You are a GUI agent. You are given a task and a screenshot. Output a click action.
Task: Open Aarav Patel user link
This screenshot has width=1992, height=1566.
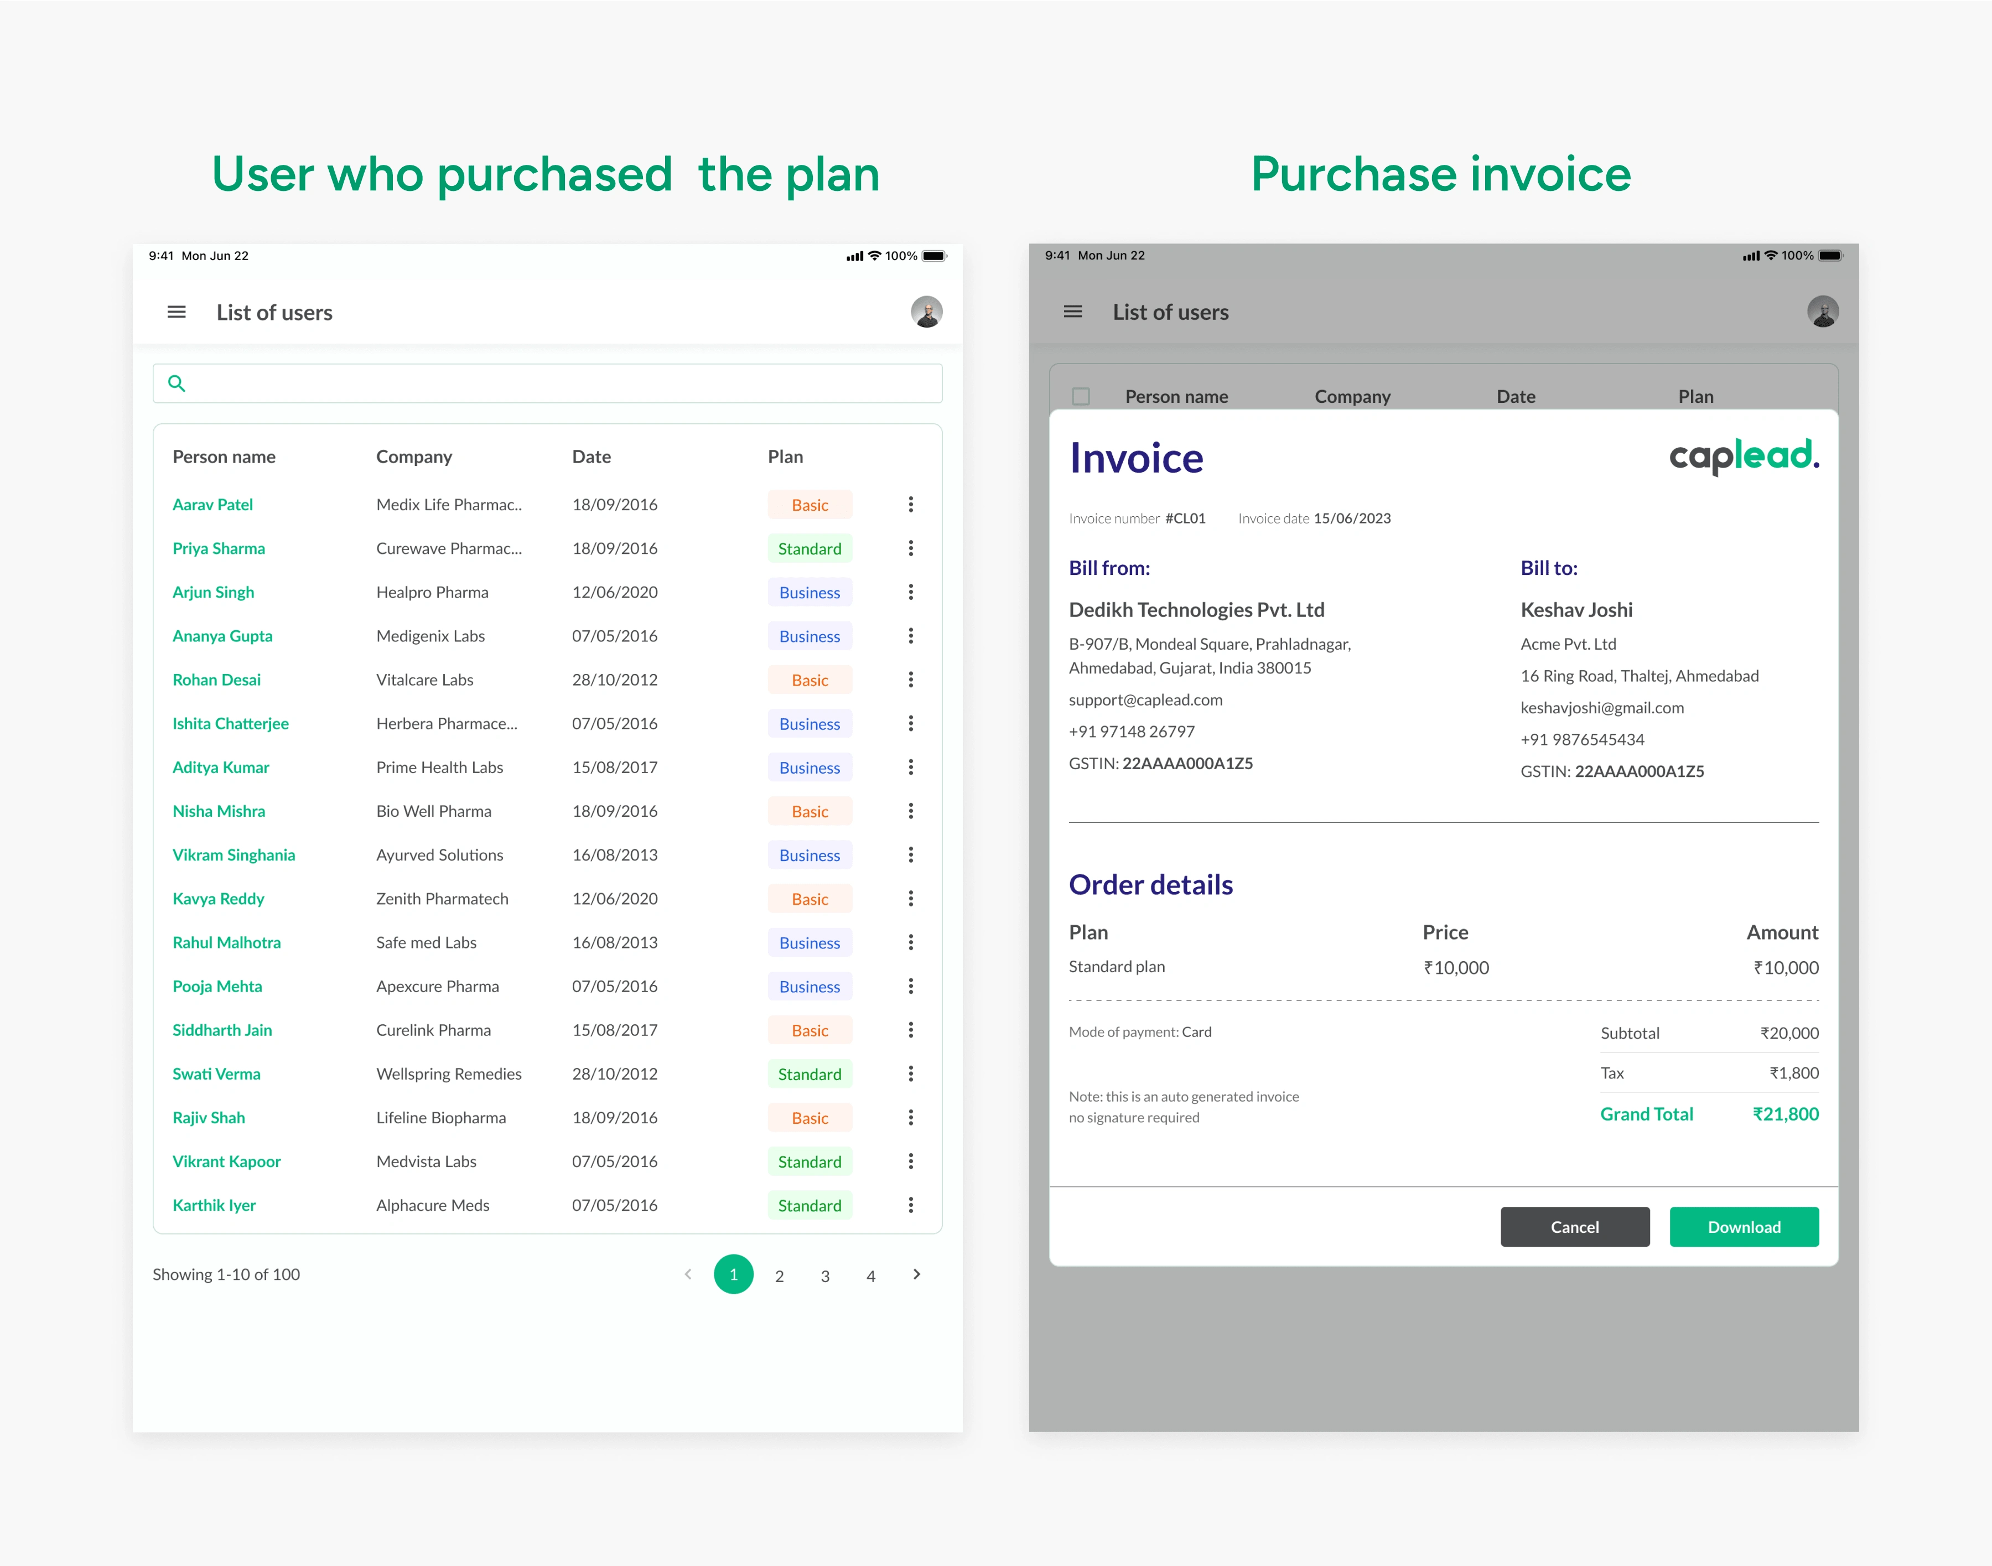point(212,504)
